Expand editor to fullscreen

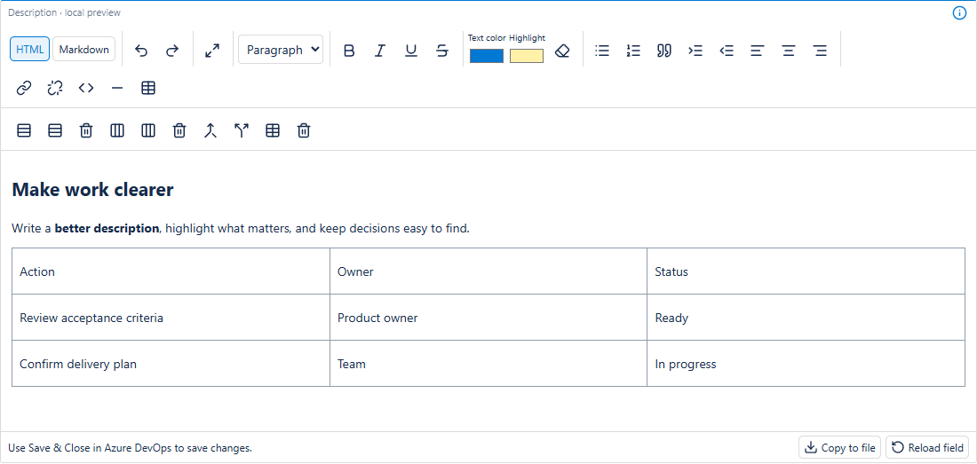pyautogui.click(x=212, y=51)
